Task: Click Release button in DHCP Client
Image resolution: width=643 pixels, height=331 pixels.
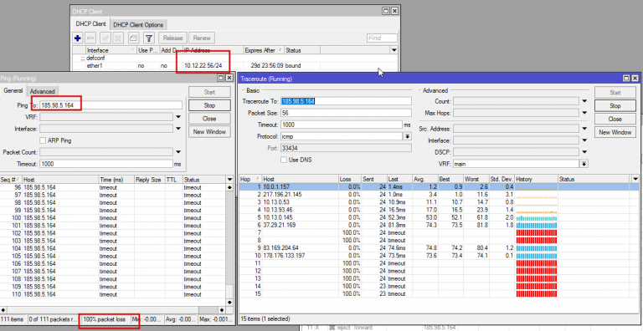Action: [x=172, y=38]
